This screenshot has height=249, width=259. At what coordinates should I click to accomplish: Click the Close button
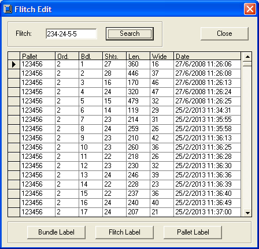(x=224, y=34)
